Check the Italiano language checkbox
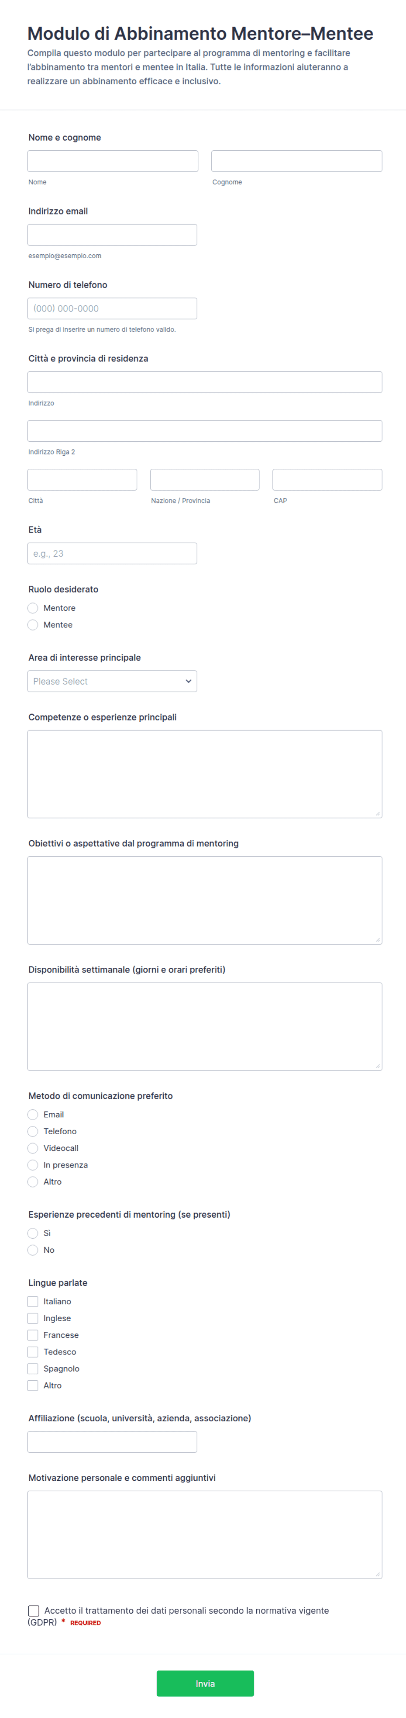Viewport: 406px width, 1718px height. coord(33,1300)
